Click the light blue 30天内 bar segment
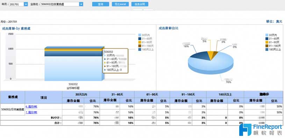This screenshot has height=138, width=285. pos(73,68)
